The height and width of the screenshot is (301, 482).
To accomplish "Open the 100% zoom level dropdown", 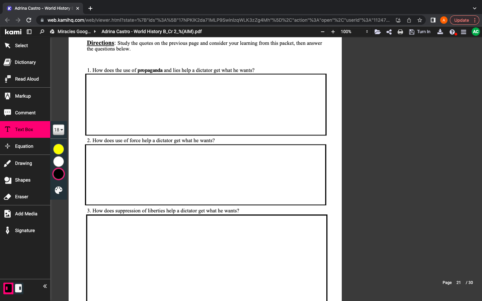I will tap(354, 32).
